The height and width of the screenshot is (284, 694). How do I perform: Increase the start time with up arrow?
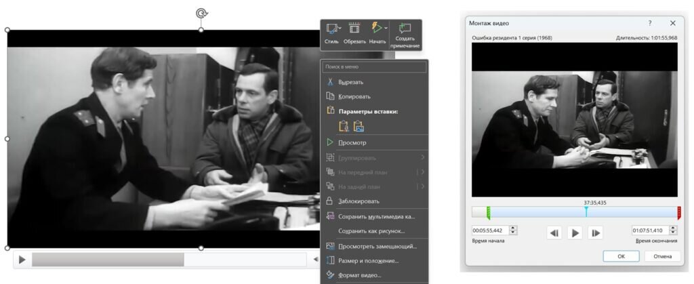pos(513,228)
